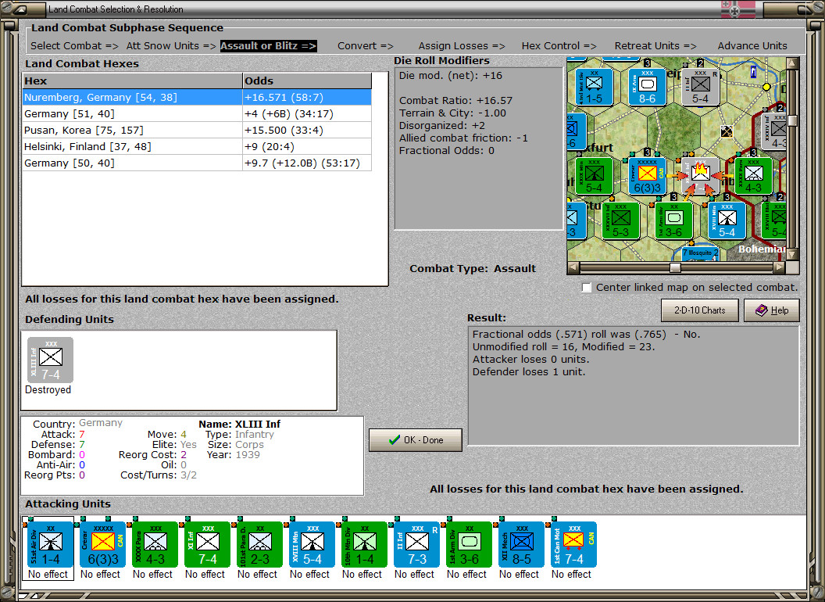The width and height of the screenshot is (825, 602).
Task: Click the destroyed XLIII Inf defending unit
Action: [x=51, y=360]
